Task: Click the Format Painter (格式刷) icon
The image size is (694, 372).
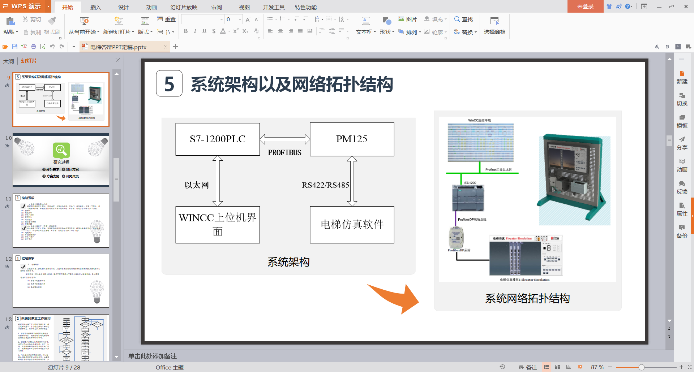Action: coord(52,21)
